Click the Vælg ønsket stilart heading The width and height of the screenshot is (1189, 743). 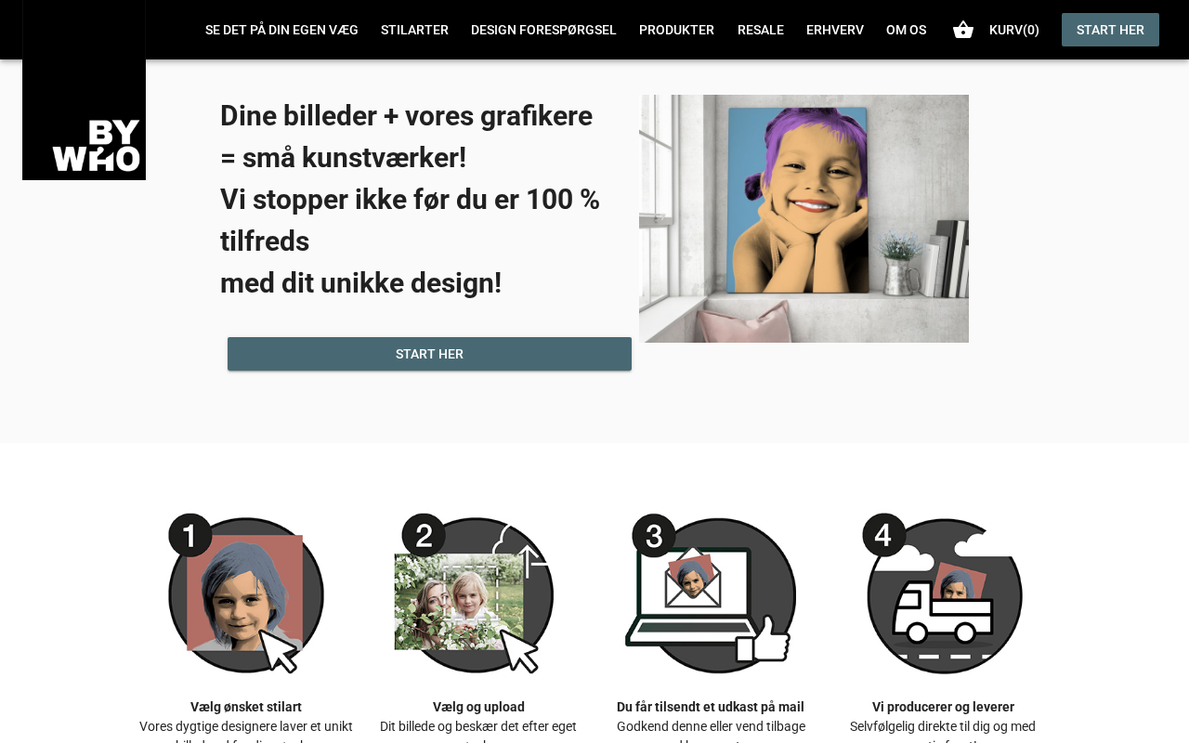click(x=246, y=707)
